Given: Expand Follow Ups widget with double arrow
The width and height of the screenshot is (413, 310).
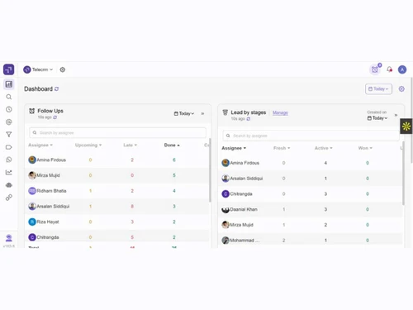Looking at the screenshot, I should click(202, 113).
